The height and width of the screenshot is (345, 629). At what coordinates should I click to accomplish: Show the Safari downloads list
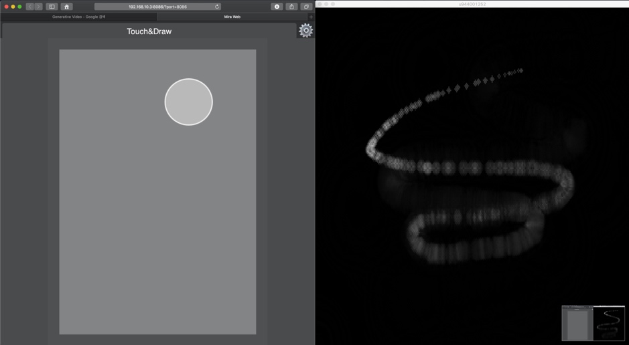tap(277, 7)
